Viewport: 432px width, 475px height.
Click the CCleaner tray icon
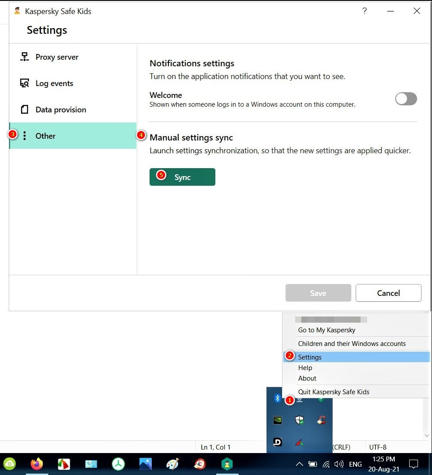coord(321,420)
